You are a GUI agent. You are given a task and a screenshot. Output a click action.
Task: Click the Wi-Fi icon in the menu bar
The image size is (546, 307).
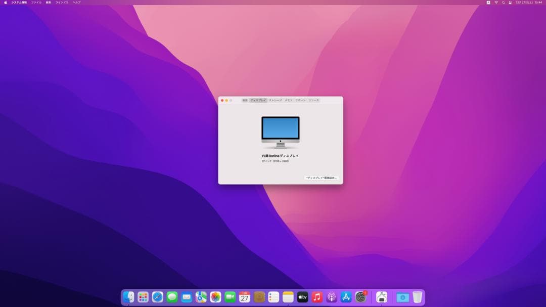coord(496,3)
